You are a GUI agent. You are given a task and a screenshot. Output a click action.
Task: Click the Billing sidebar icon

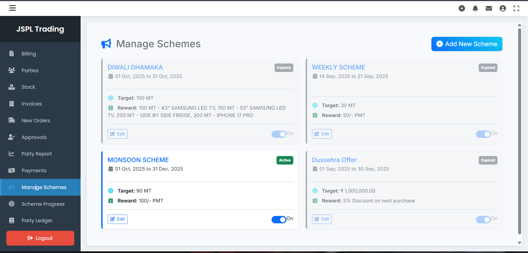point(12,54)
